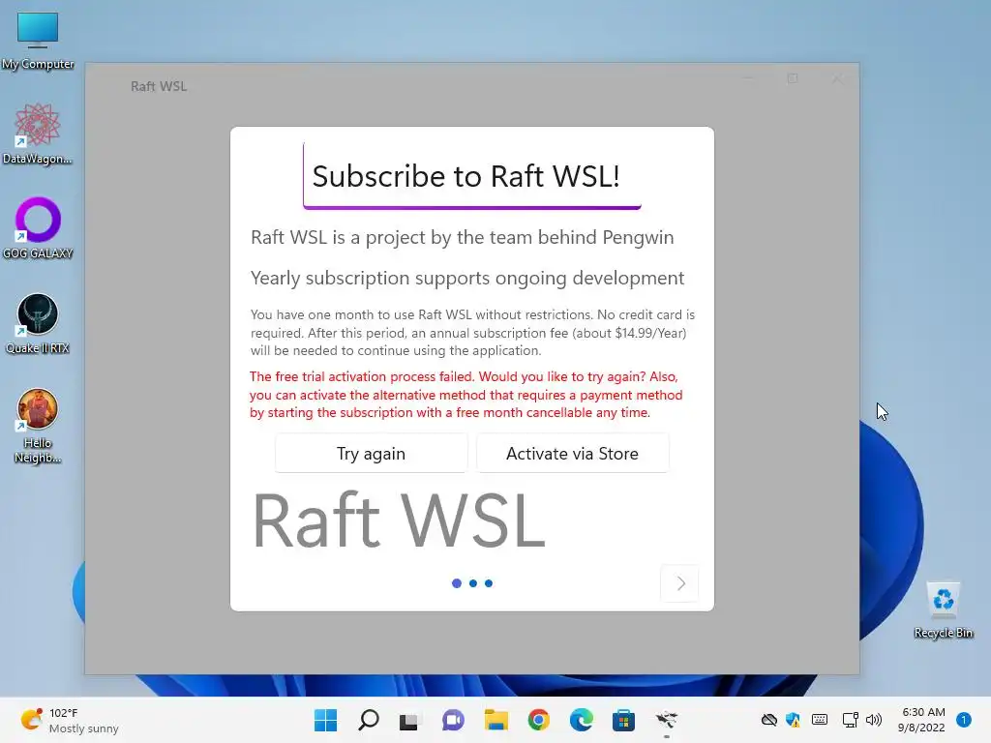Screen dimensions: 991x743
Task: Click the OneDrive cloud tray icon
Action: coord(768,720)
